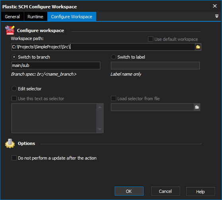Open Help for this action
The width and height of the screenshot is (222, 200).
pos(201,192)
